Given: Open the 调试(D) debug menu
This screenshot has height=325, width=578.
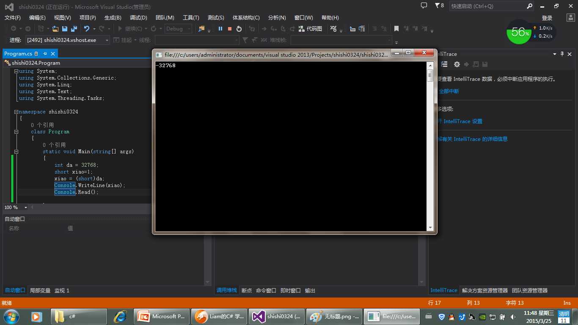Looking at the screenshot, I should [138, 17].
